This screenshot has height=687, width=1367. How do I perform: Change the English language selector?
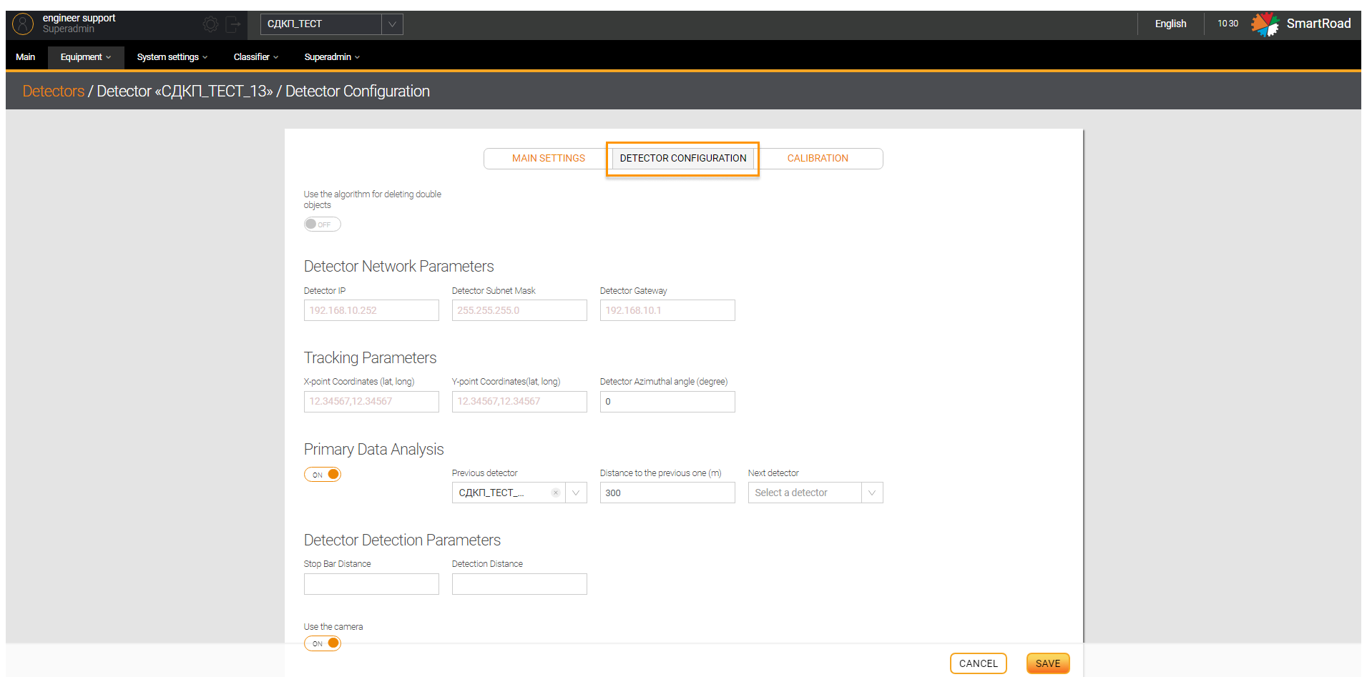click(x=1170, y=24)
